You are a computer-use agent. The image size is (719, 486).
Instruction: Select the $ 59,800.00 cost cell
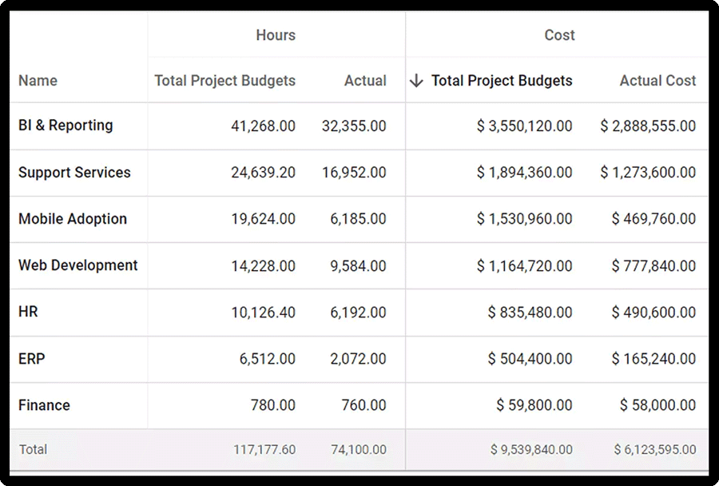coord(534,405)
